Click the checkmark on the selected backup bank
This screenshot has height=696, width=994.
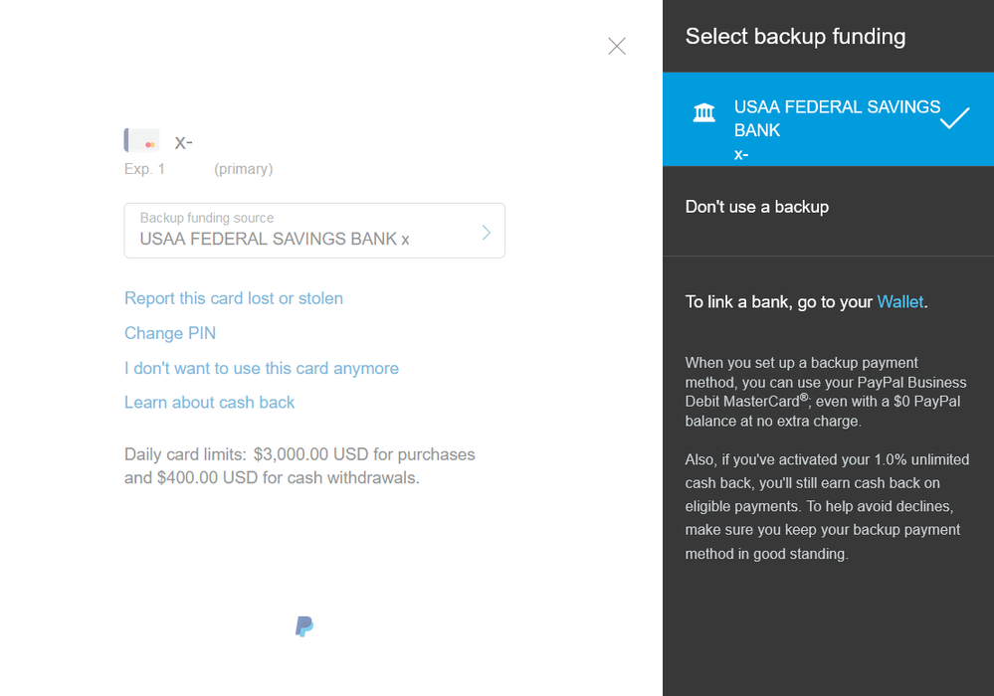coord(954,118)
